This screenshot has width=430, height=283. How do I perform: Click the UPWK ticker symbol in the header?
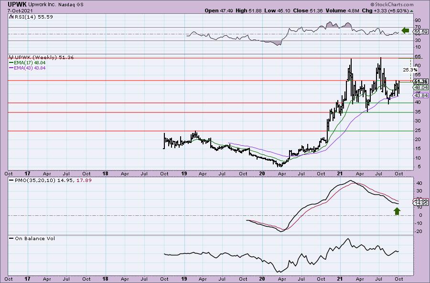17,4
